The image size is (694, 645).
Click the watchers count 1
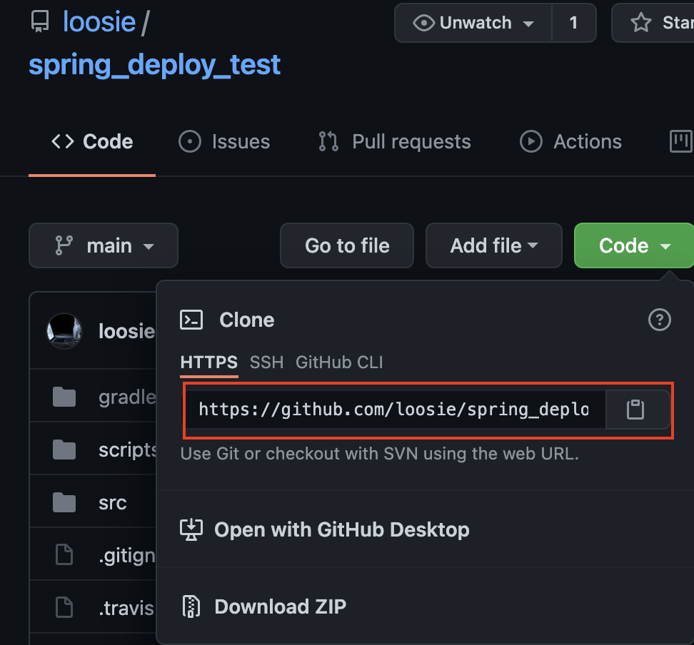(x=573, y=23)
